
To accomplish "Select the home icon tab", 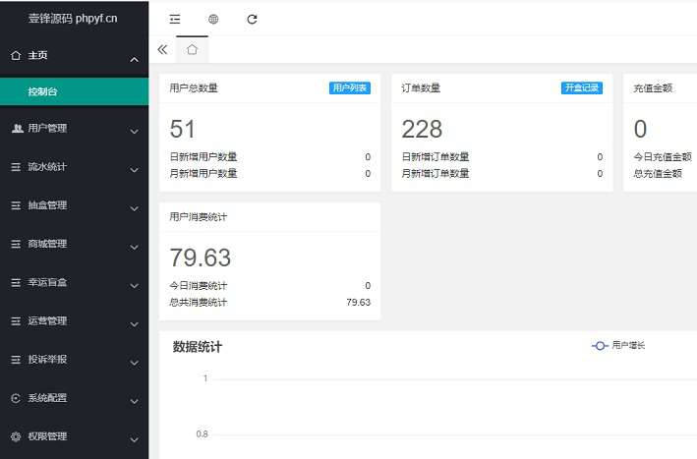I will tap(192, 49).
